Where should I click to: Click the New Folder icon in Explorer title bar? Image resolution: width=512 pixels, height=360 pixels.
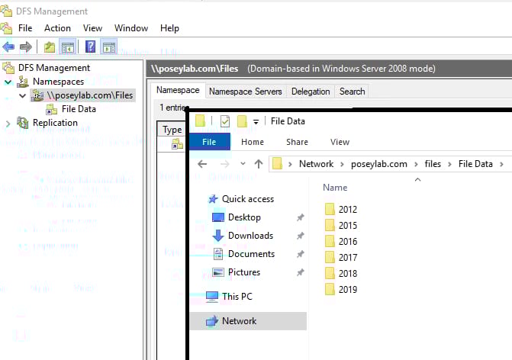[x=242, y=121]
